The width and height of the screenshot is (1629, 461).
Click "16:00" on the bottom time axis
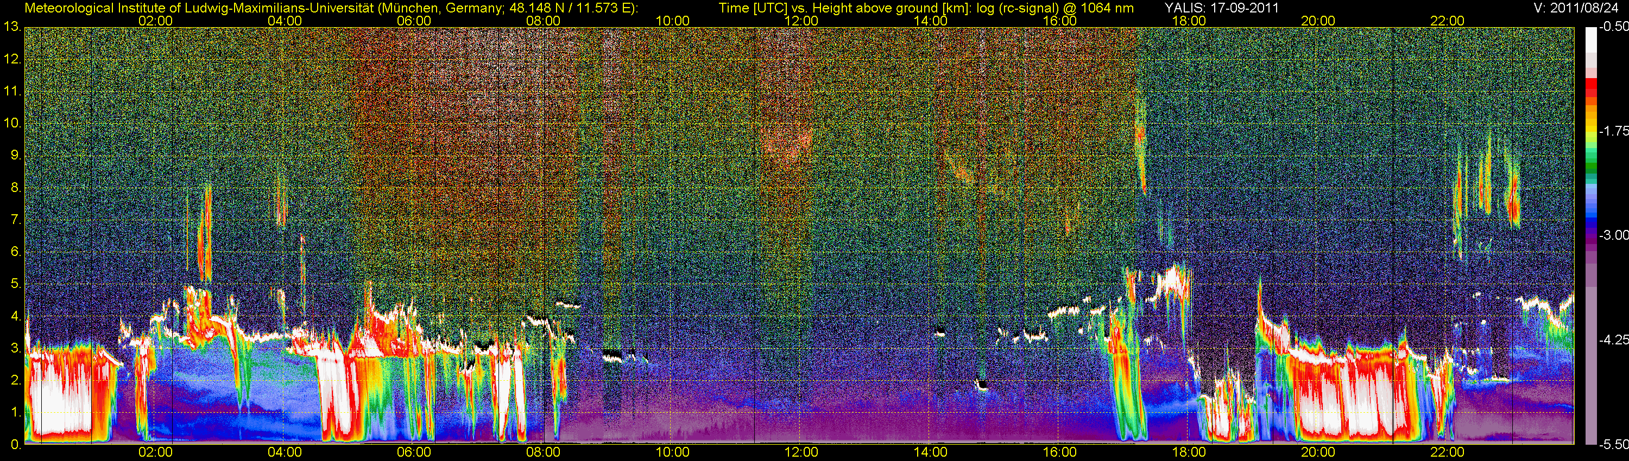pos(1060,452)
